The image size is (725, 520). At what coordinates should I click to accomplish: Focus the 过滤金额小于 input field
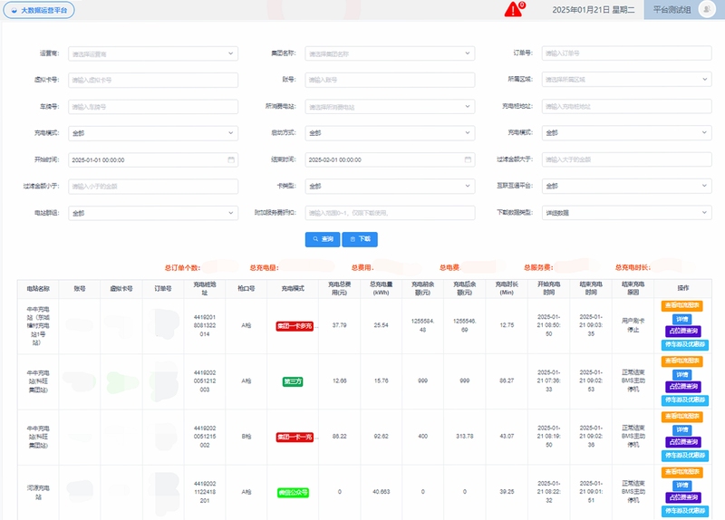(153, 187)
